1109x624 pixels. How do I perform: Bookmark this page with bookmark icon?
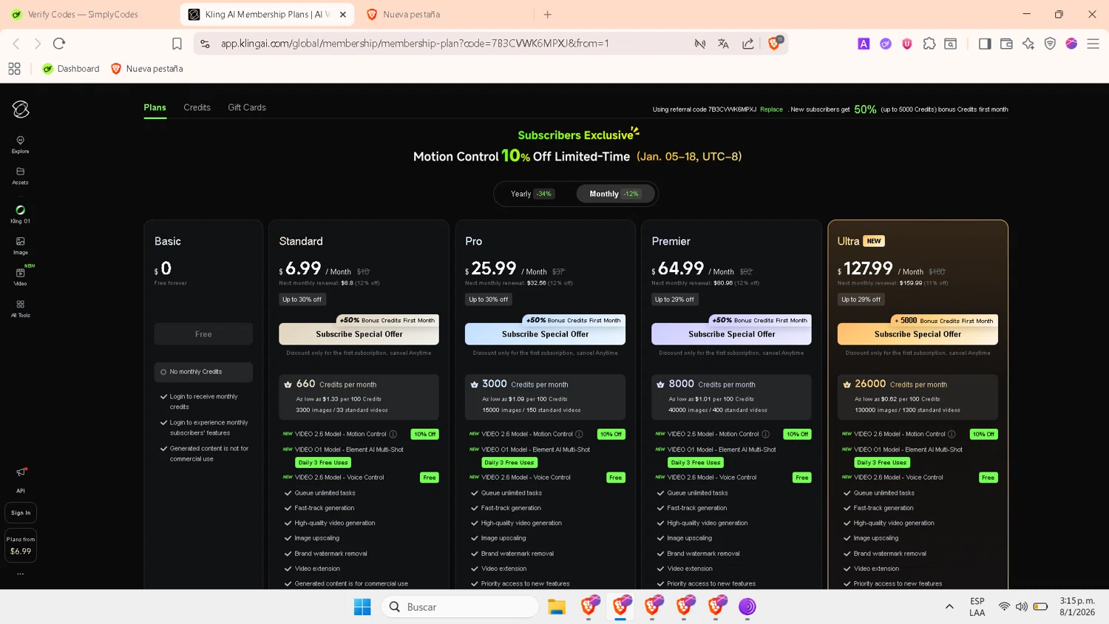pos(177,44)
